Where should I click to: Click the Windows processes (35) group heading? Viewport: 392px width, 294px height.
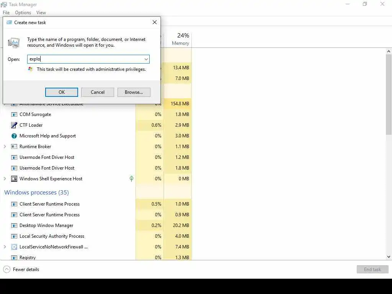click(x=36, y=192)
